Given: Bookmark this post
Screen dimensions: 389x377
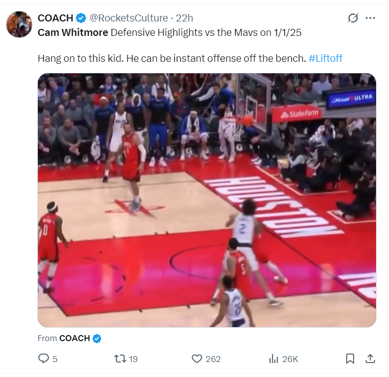Looking at the screenshot, I should 350,359.
